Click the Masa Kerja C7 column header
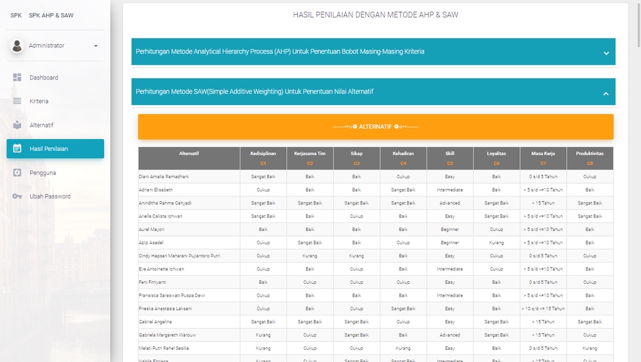 tap(544, 158)
